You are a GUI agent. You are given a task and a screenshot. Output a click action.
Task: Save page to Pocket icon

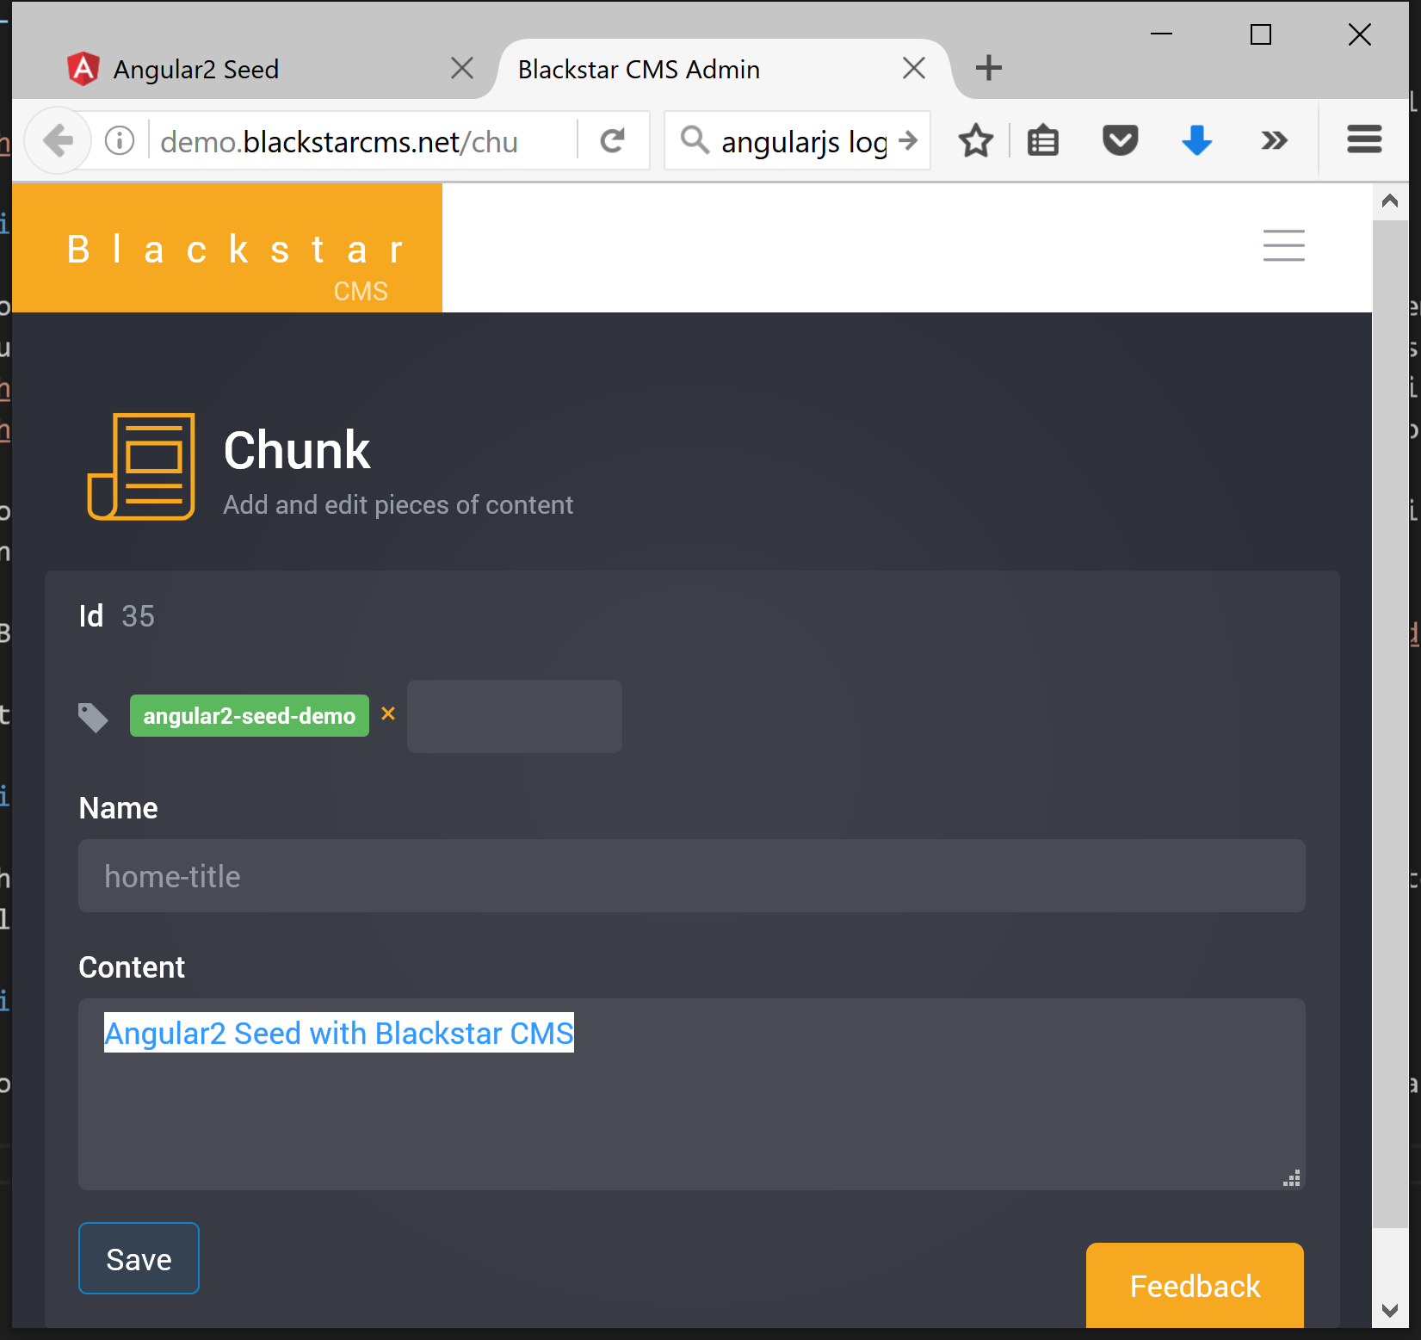point(1120,140)
